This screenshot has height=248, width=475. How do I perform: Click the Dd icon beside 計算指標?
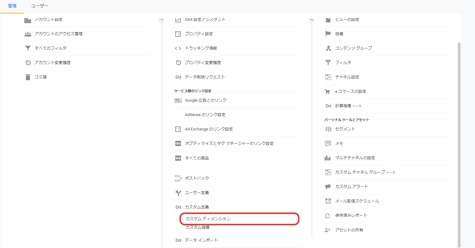328,106
